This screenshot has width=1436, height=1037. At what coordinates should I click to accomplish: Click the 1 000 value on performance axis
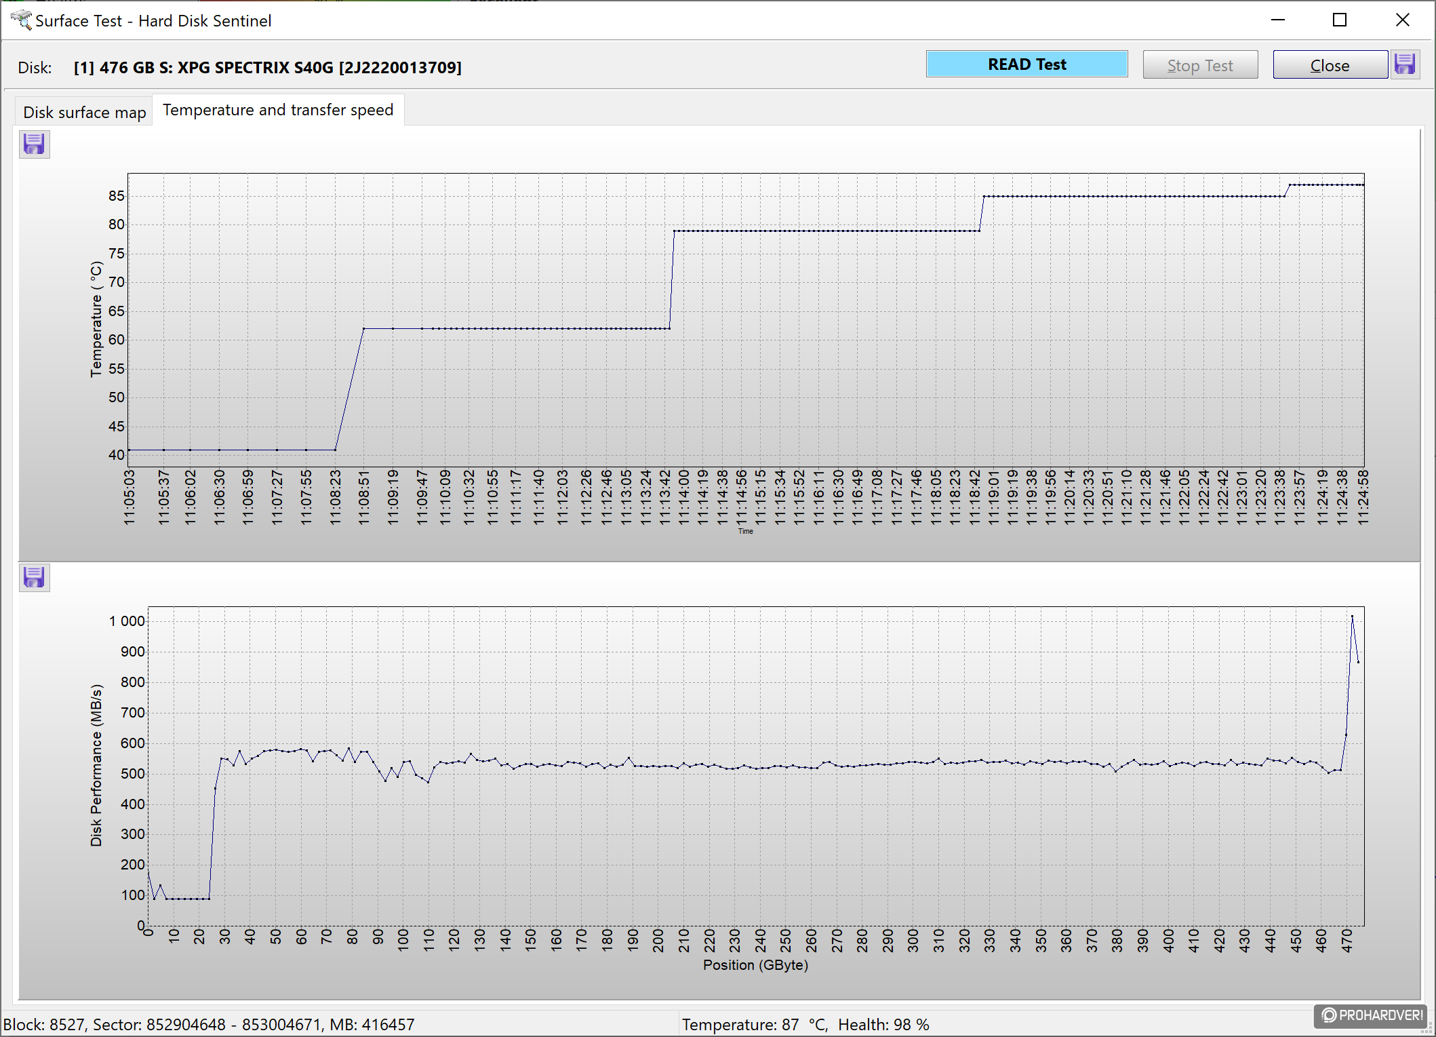click(127, 621)
